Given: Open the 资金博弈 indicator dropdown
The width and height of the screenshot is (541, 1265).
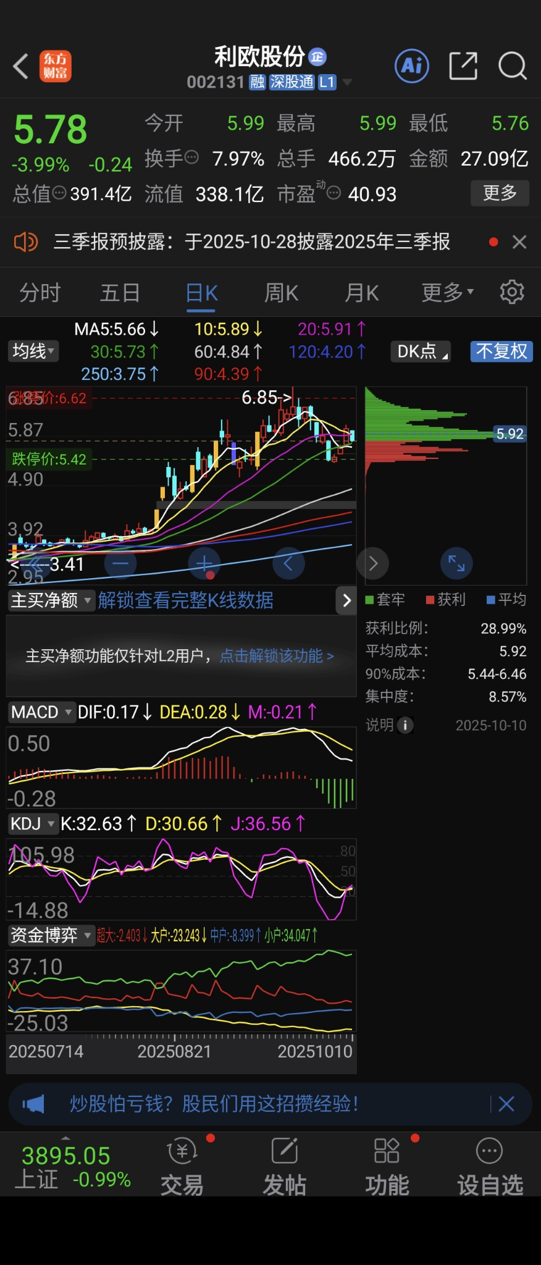Looking at the screenshot, I should [51, 935].
